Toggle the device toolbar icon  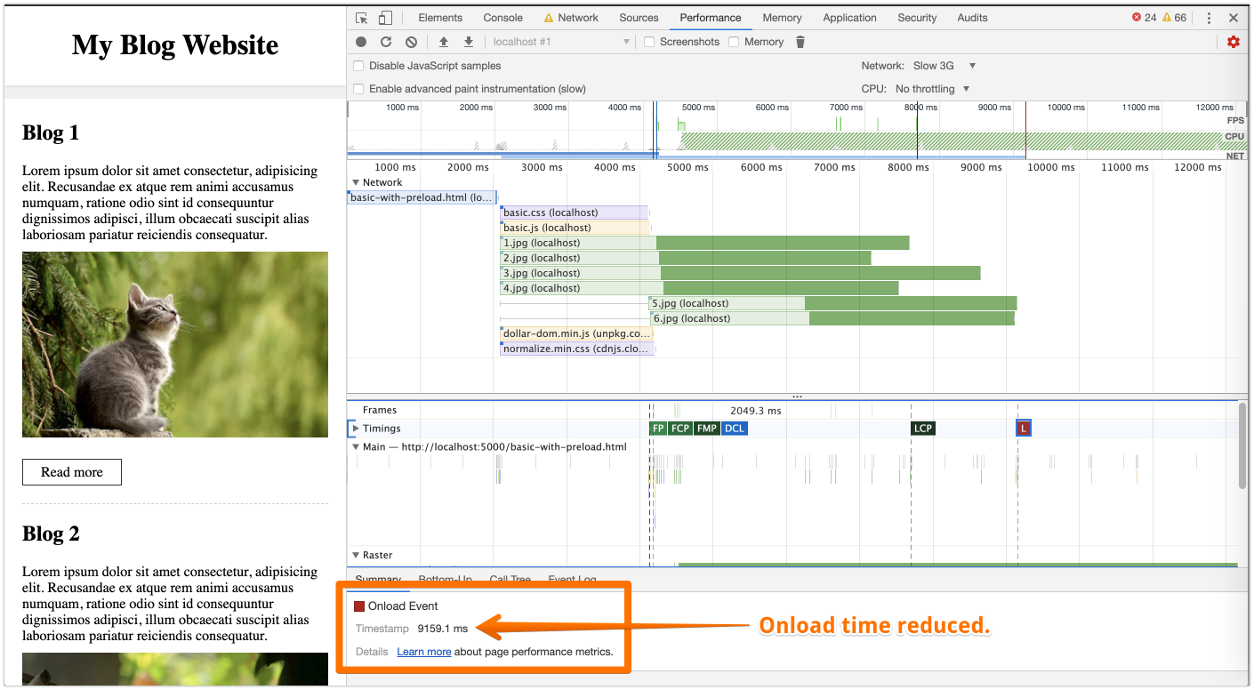click(385, 18)
